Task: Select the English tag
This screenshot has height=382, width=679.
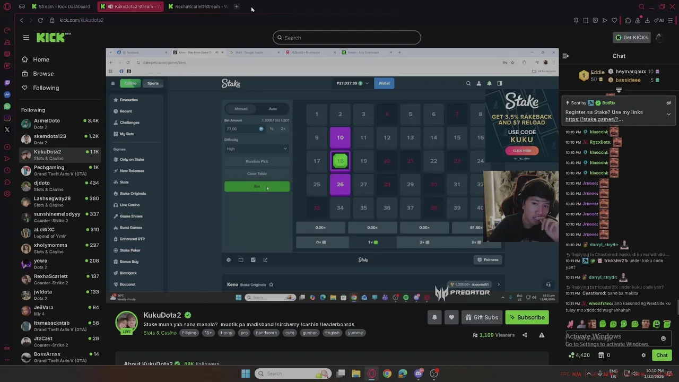Action: [x=332, y=333]
